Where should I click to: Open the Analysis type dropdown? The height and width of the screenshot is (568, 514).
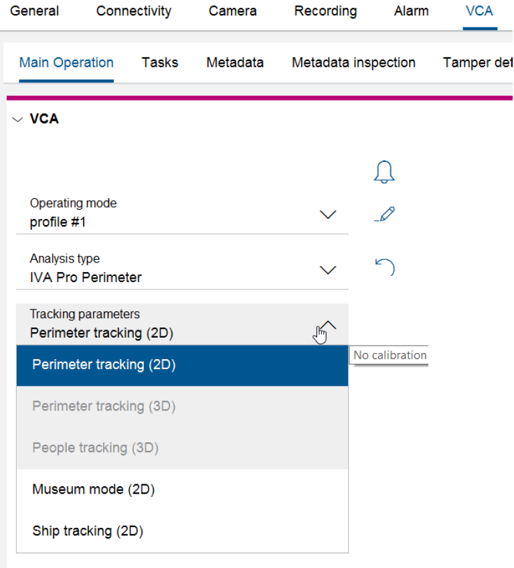pos(327,271)
